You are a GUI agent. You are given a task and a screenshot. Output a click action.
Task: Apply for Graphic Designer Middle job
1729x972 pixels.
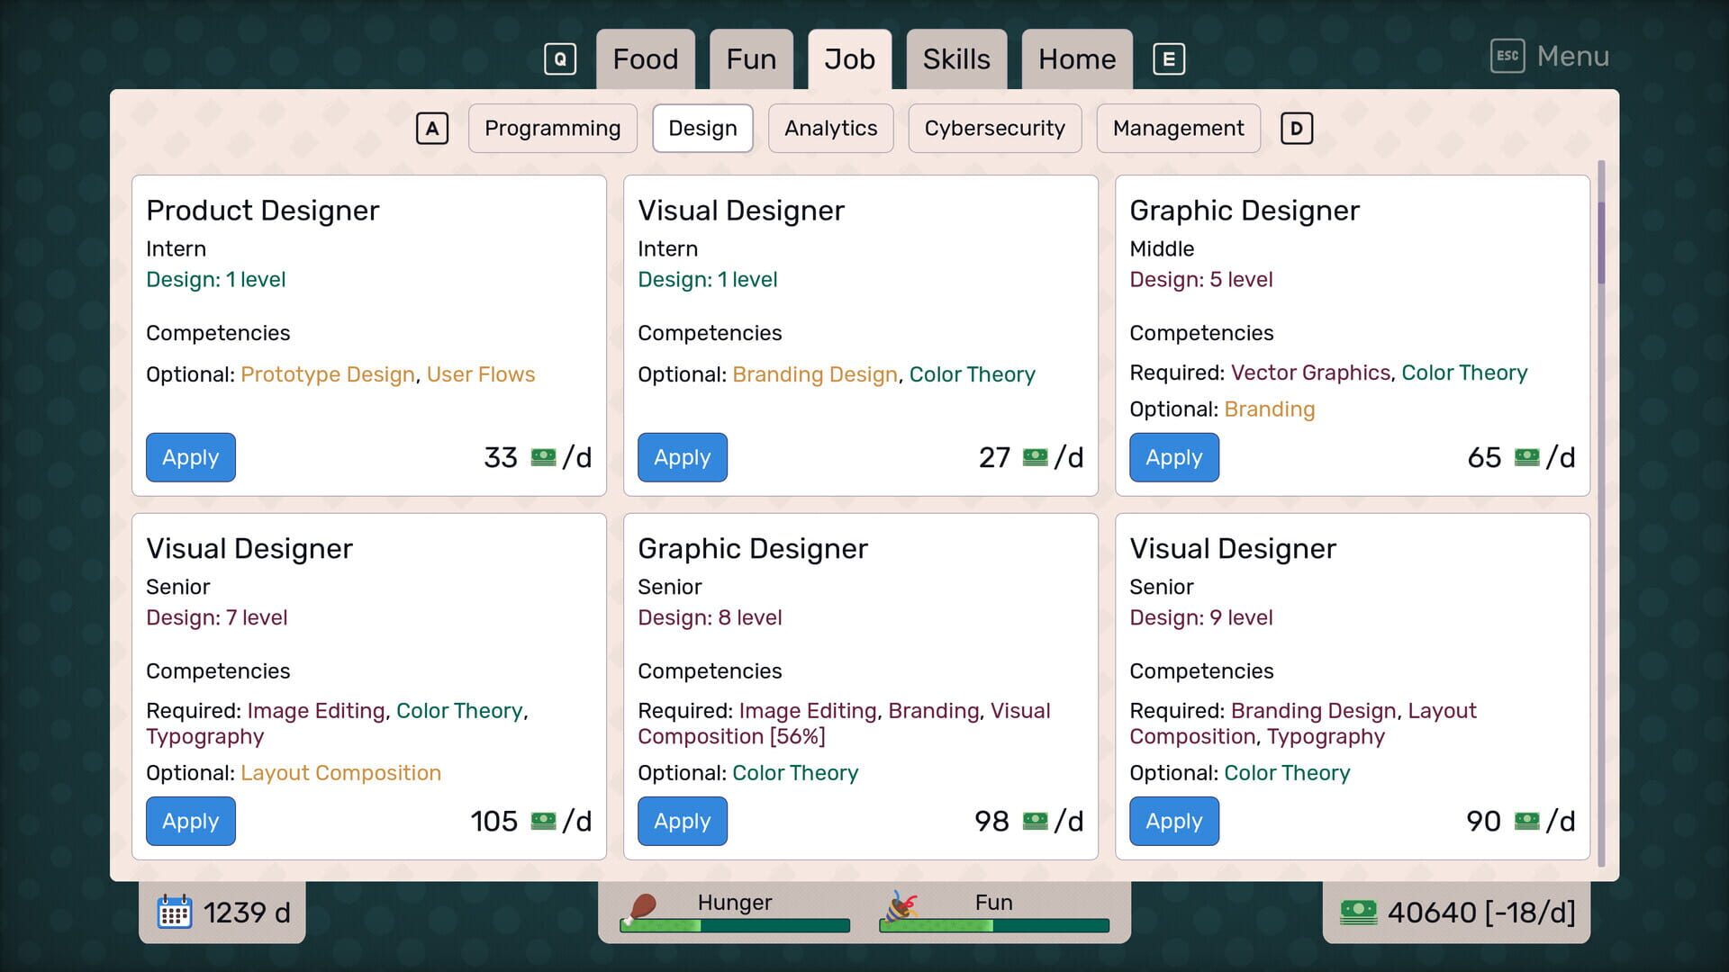pyautogui.click(x=1173, y=457)
